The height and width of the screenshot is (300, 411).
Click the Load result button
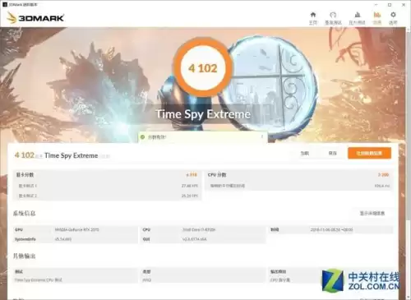(x=305, y=153)
